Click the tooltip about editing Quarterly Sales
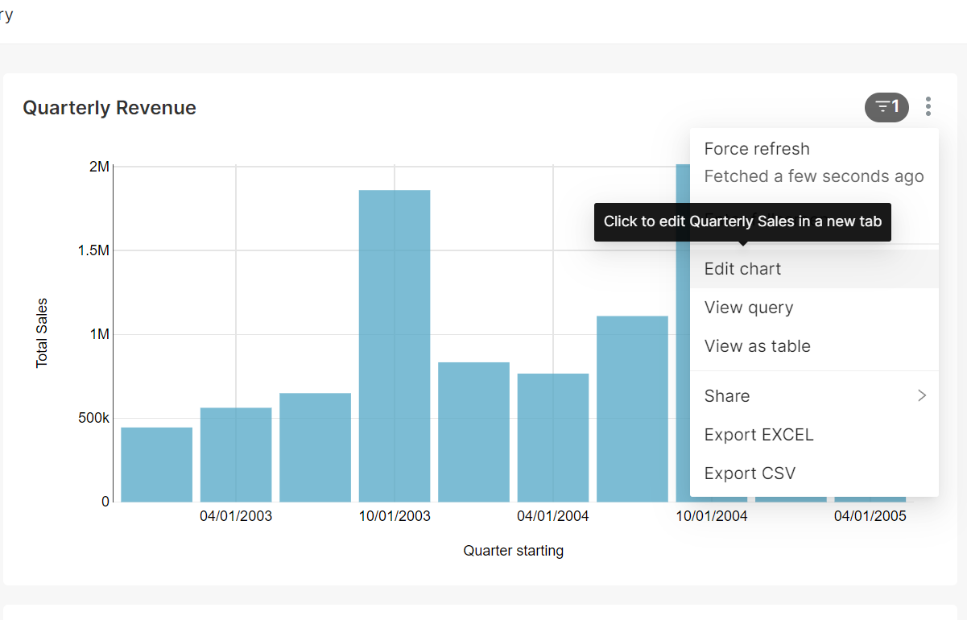The height and width of the screenshot is (620, 967). coord(742,221)
